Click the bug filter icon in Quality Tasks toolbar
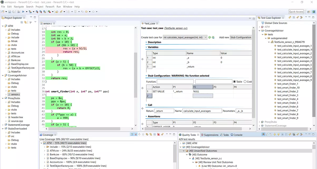 coord(263,134)
